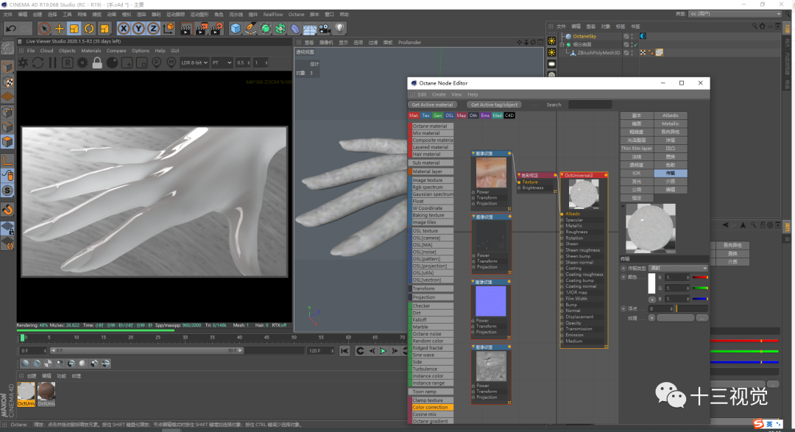Screen dimensions: 795x432
Task: Select the first OctUniv material thumbnail
Action: (26, 394)
